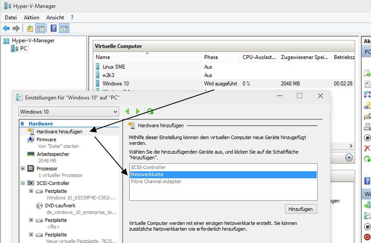Click the round collapse chevron behind settings window

coord(349,157)
